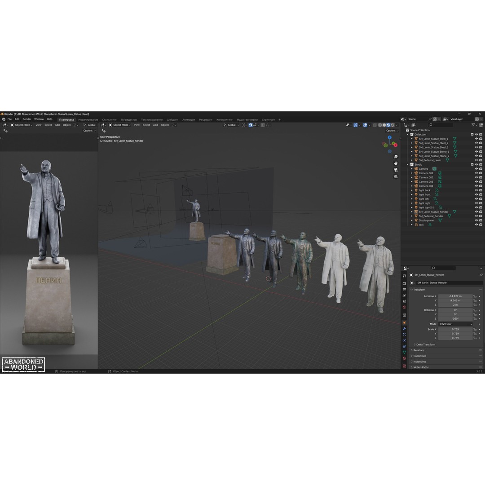Open the Edit menu
485x485 pixels.
[x=17, y=119]
